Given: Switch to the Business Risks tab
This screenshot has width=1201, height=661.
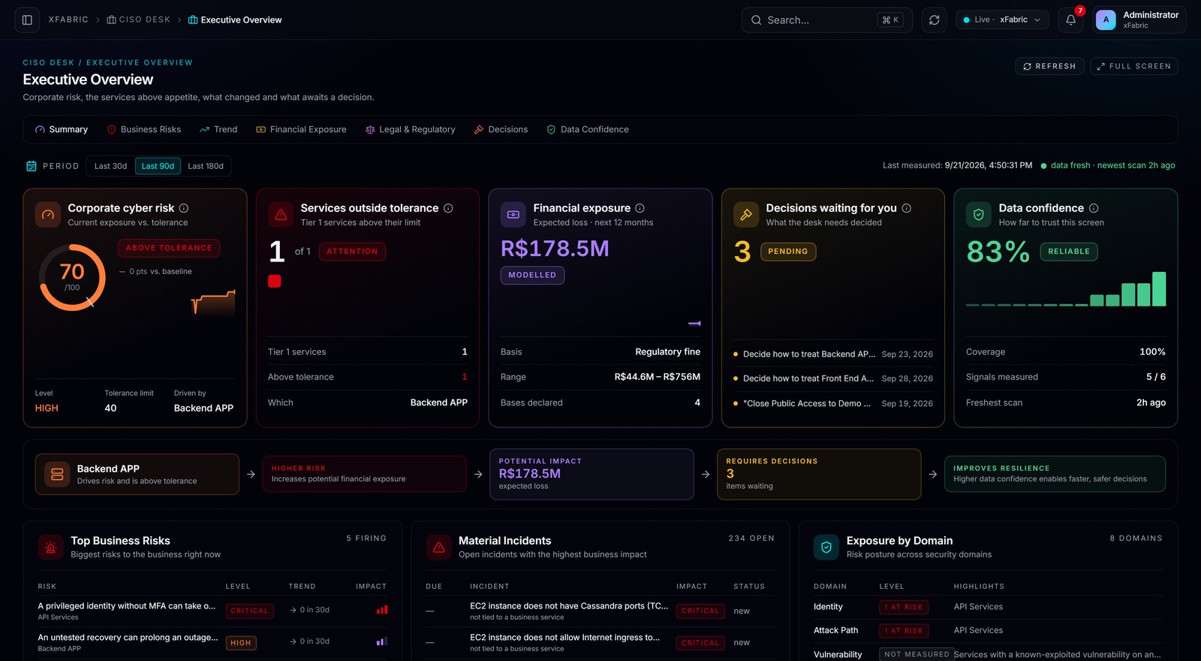Looking at the screenshot, I should pyautogui.click(x=144, y=129).
